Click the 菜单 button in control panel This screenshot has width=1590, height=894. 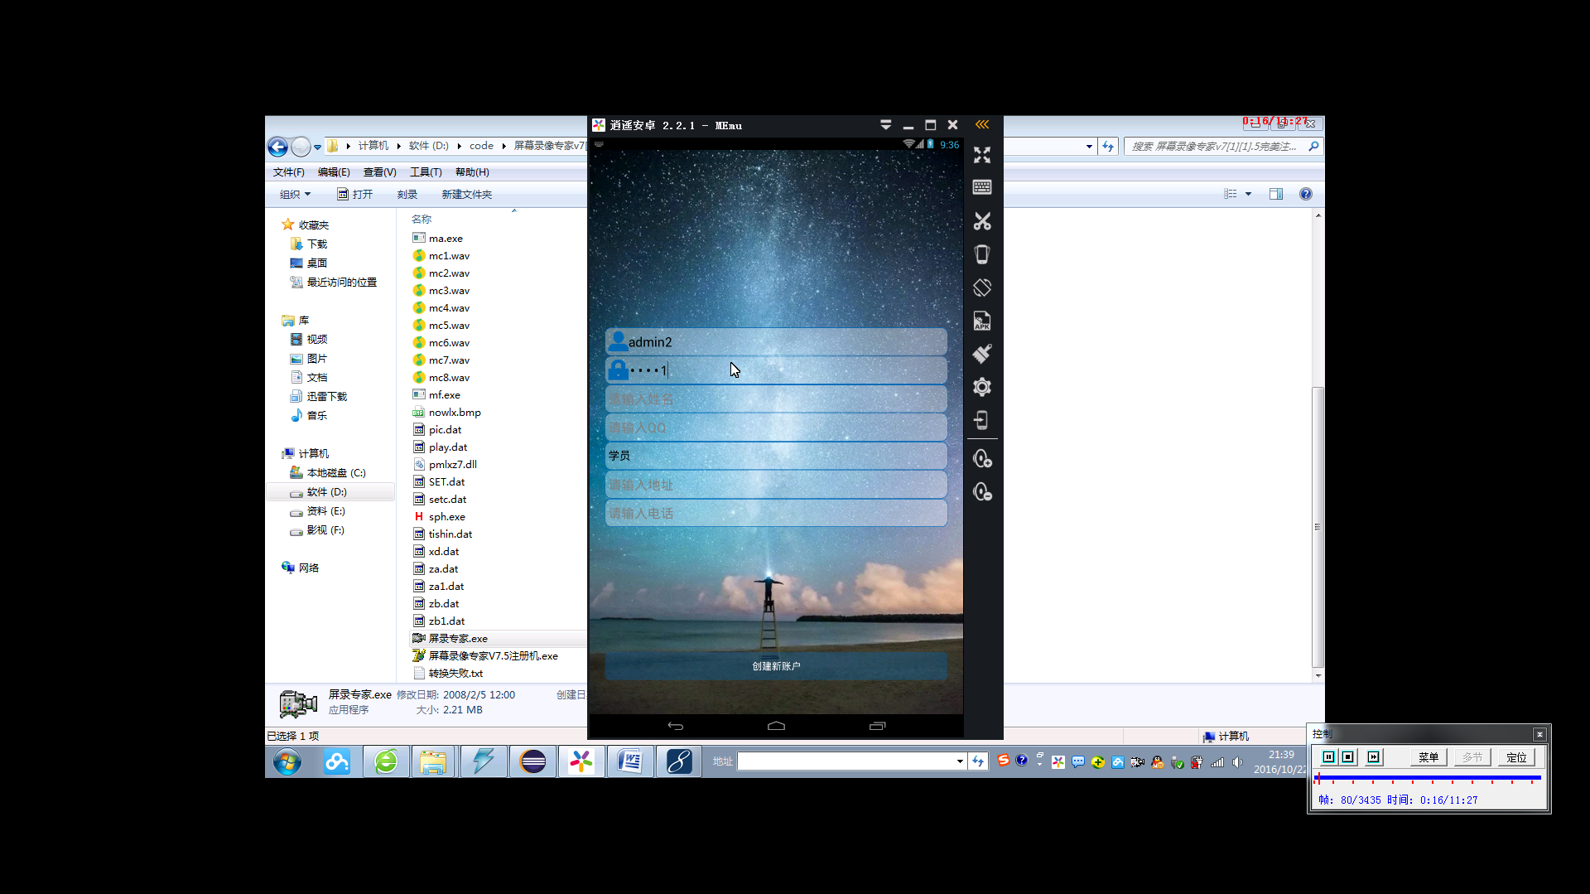(x=1429, y=757)
